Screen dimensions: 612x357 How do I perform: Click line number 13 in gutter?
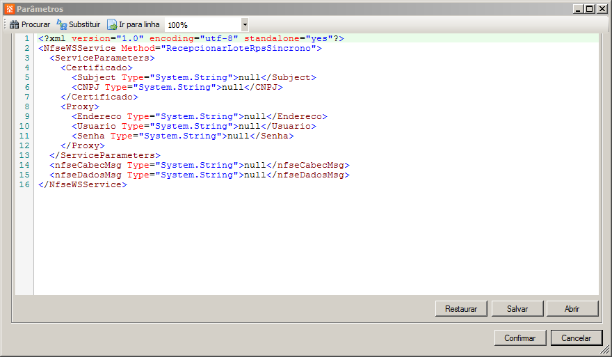(24, 155)
